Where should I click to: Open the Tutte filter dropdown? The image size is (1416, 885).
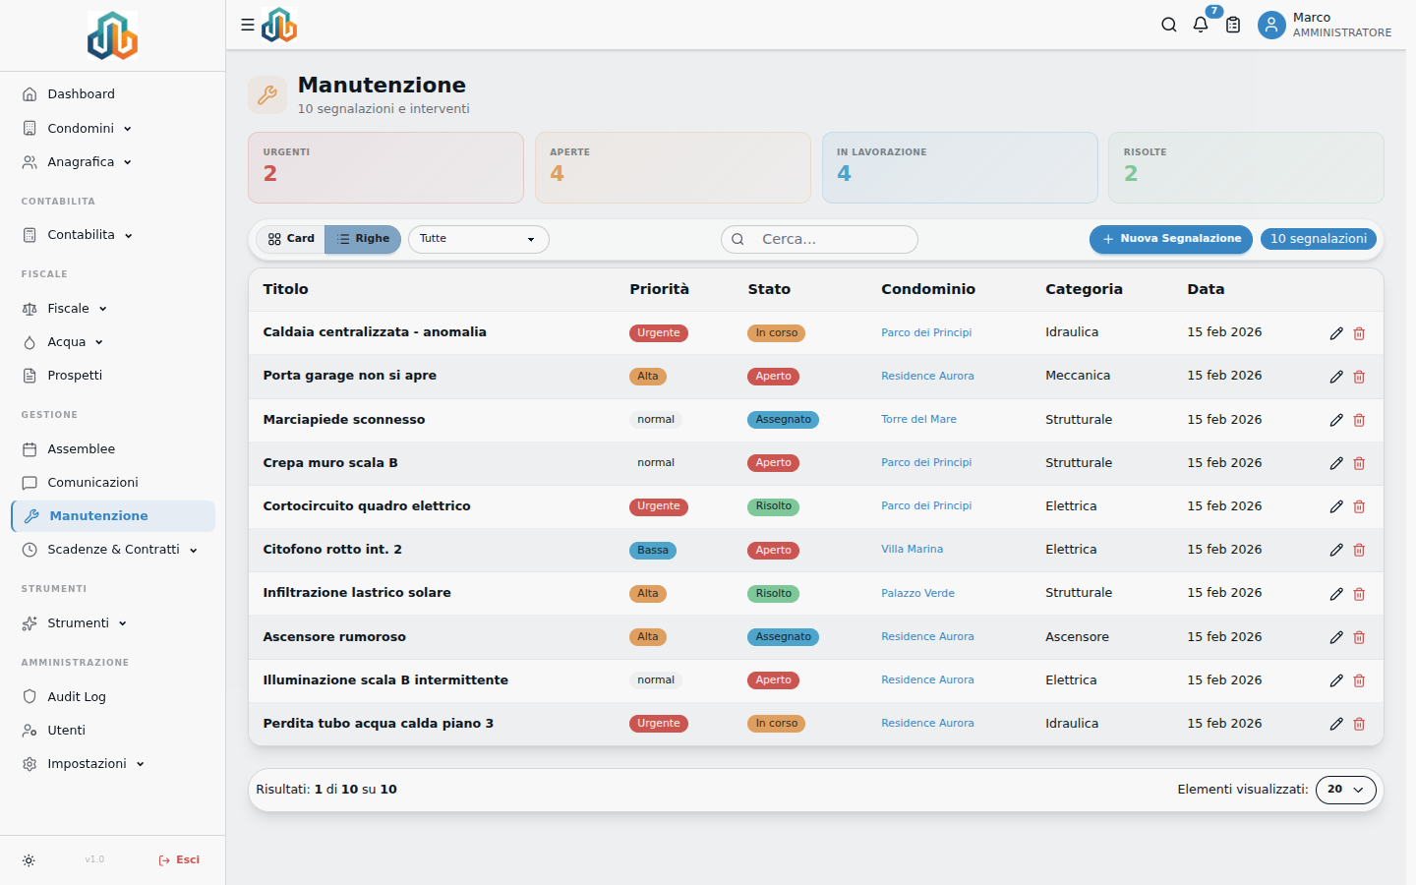click(479, 239)
